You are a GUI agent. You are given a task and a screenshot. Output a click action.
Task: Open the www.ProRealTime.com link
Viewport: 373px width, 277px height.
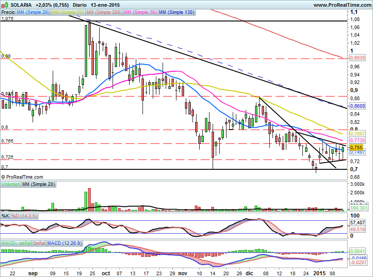[342, 5]
